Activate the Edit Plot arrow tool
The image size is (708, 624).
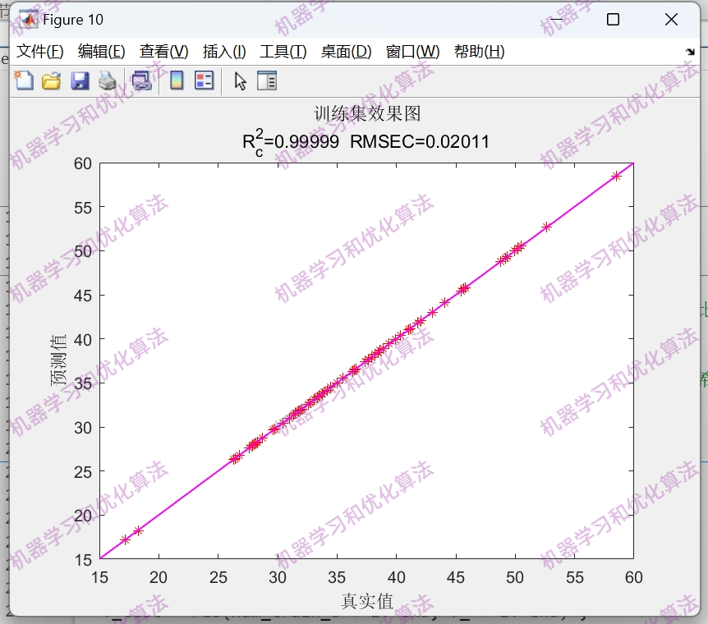pos(240,81)
